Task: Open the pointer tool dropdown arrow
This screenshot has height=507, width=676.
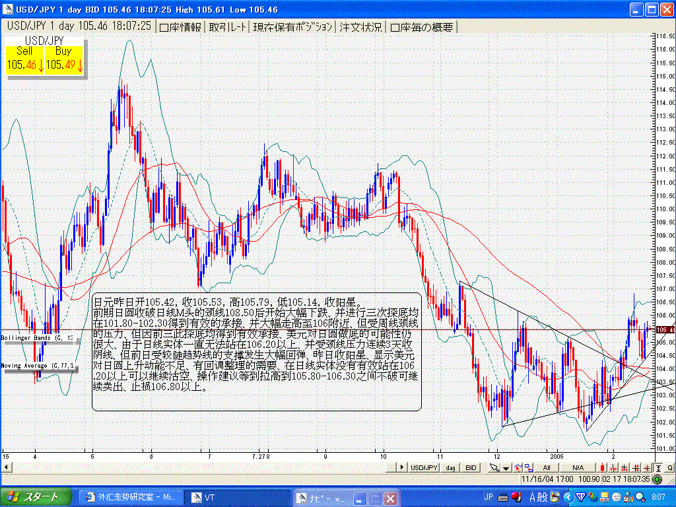Action: pyautogui.click(x=506, y=468)
